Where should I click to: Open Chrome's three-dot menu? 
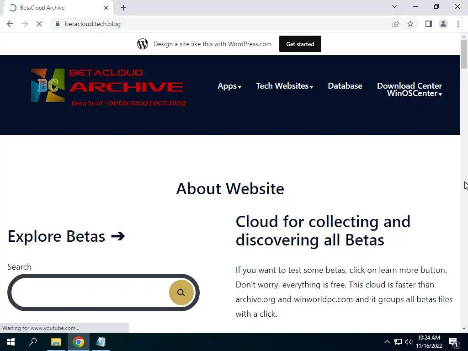[458, 24]
